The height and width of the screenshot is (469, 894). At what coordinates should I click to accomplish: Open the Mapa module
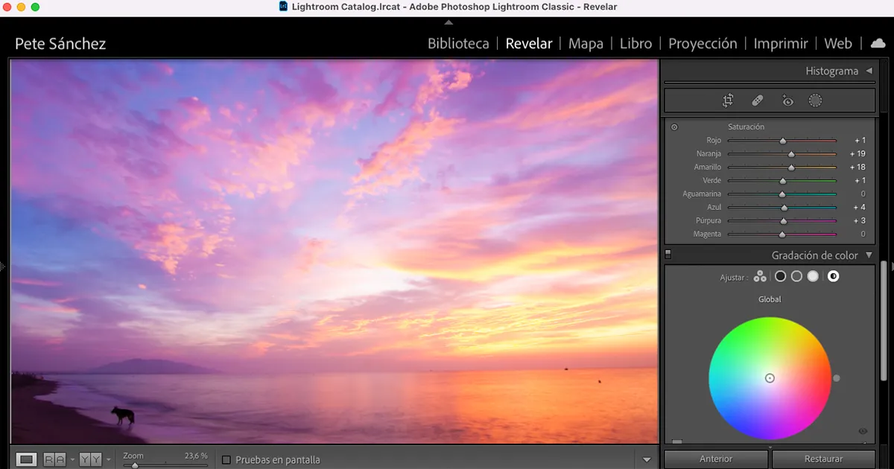tap(586, 43)
